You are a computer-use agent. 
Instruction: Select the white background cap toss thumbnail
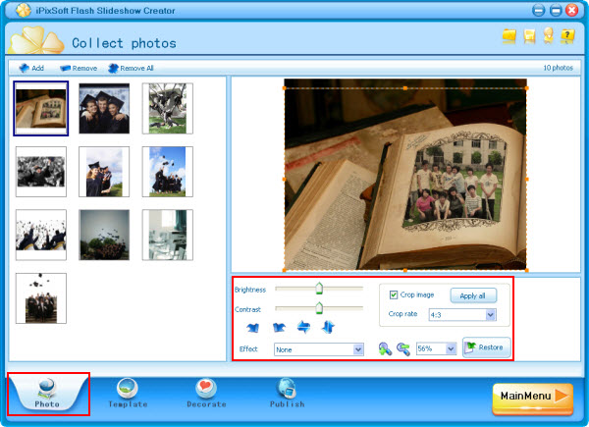(41, 235)
